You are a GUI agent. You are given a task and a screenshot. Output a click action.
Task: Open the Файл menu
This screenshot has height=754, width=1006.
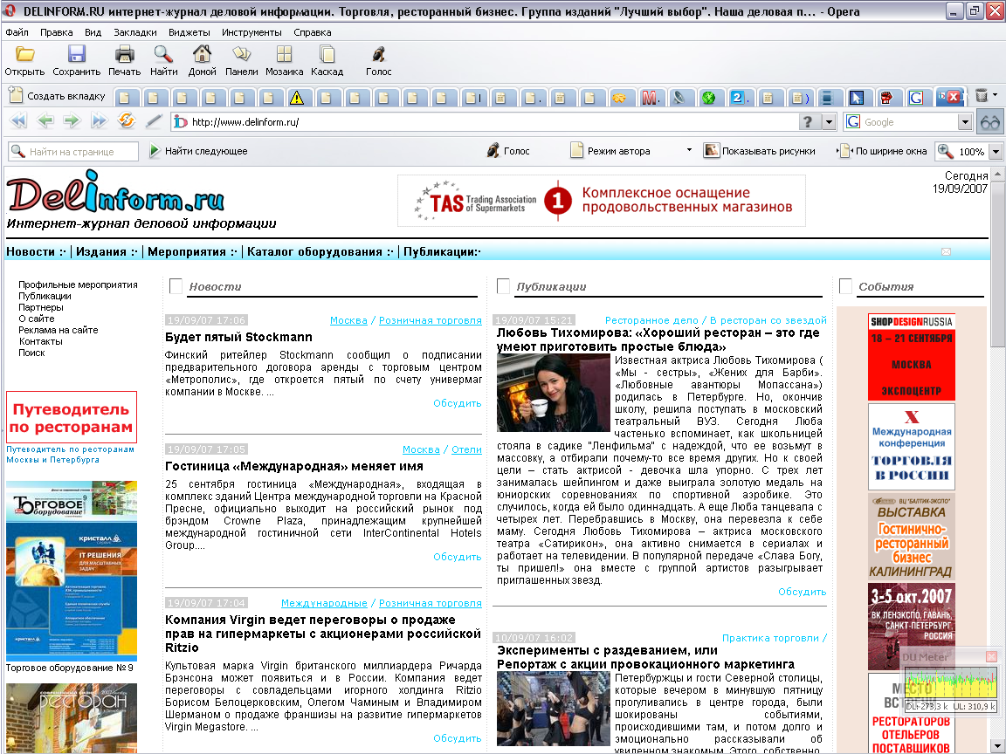[x=17, y=32]
